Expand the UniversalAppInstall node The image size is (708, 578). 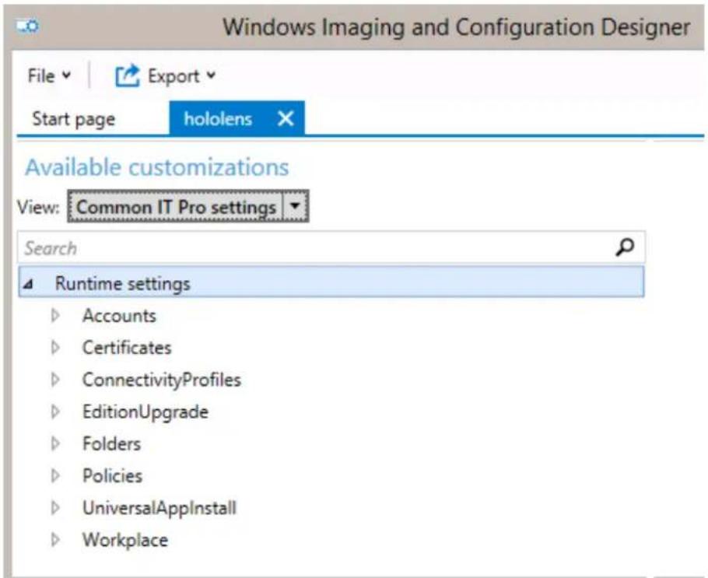(x=55, y=508)
